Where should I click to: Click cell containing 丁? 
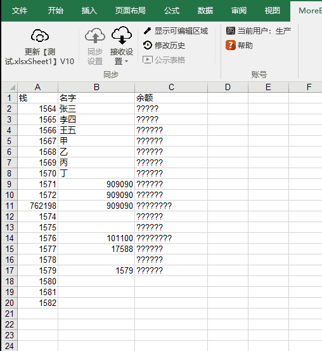pos(96,173)
